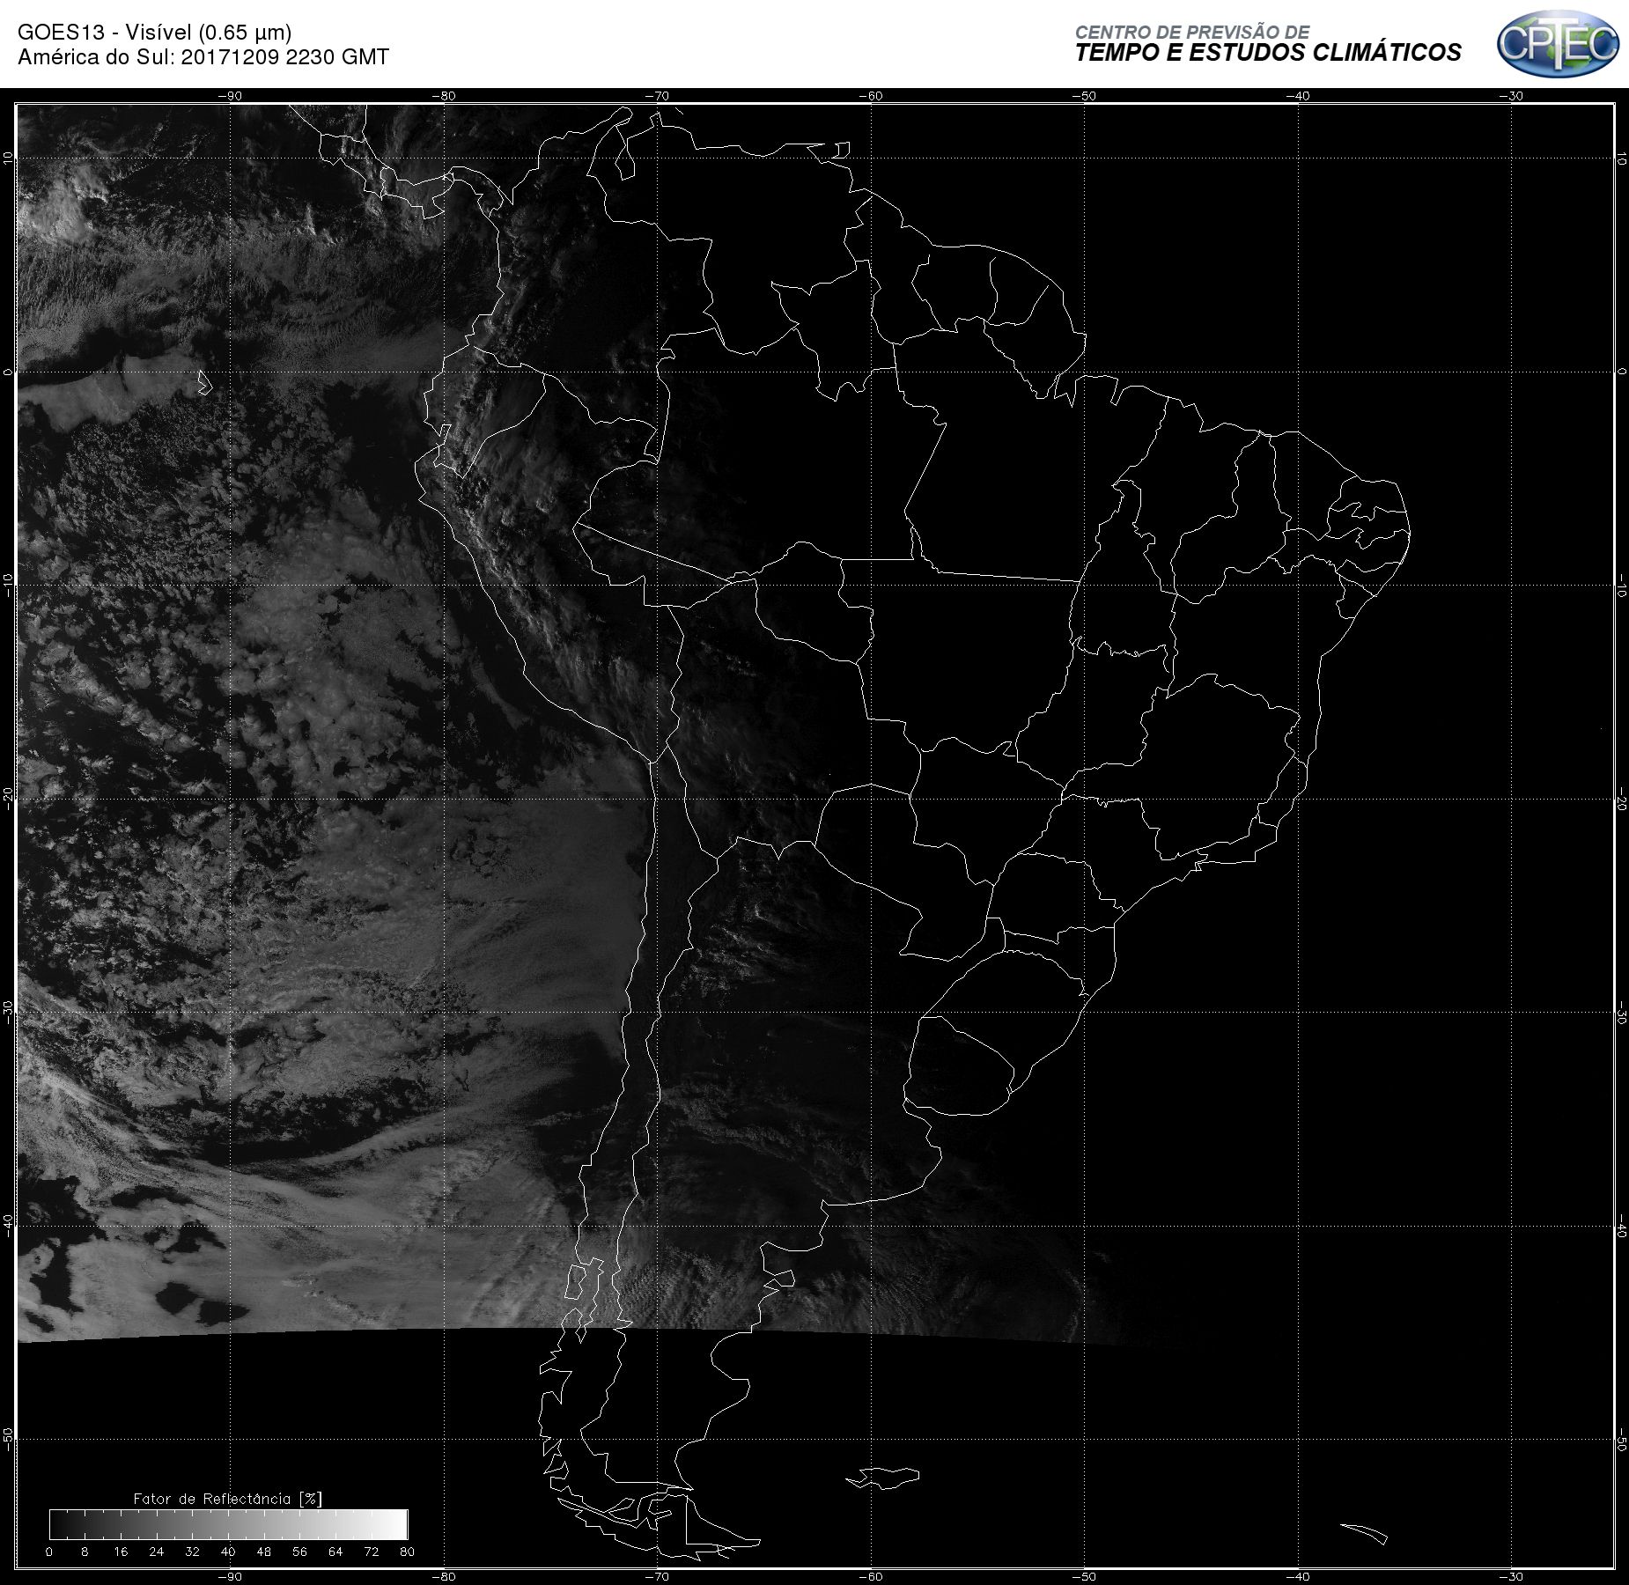This screenshot has width=1629, height=1585.
Task: Click the '0' value under the color bar
Action: pyautogui.click(x=49, y=1552)
